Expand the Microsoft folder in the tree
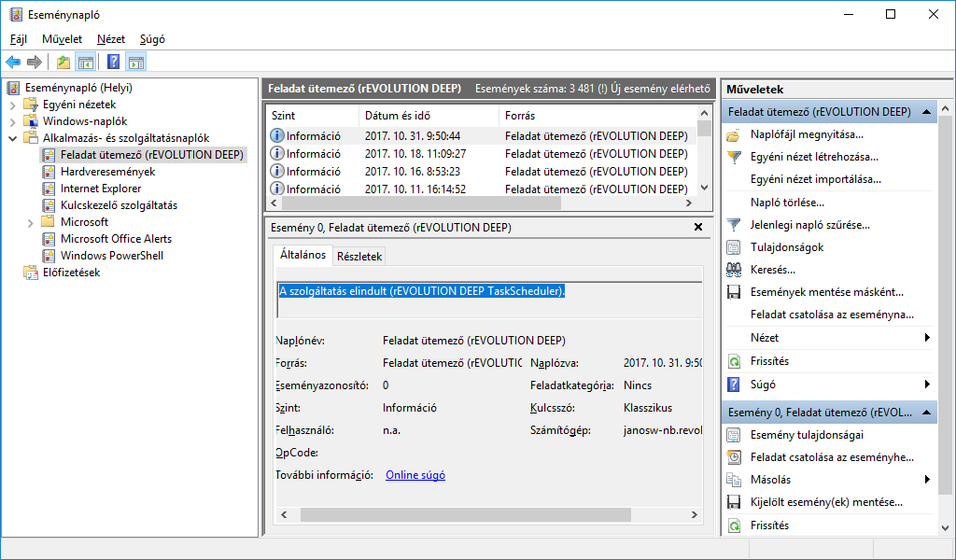Screen dimensions: 956x560 [x=30, y=222]
